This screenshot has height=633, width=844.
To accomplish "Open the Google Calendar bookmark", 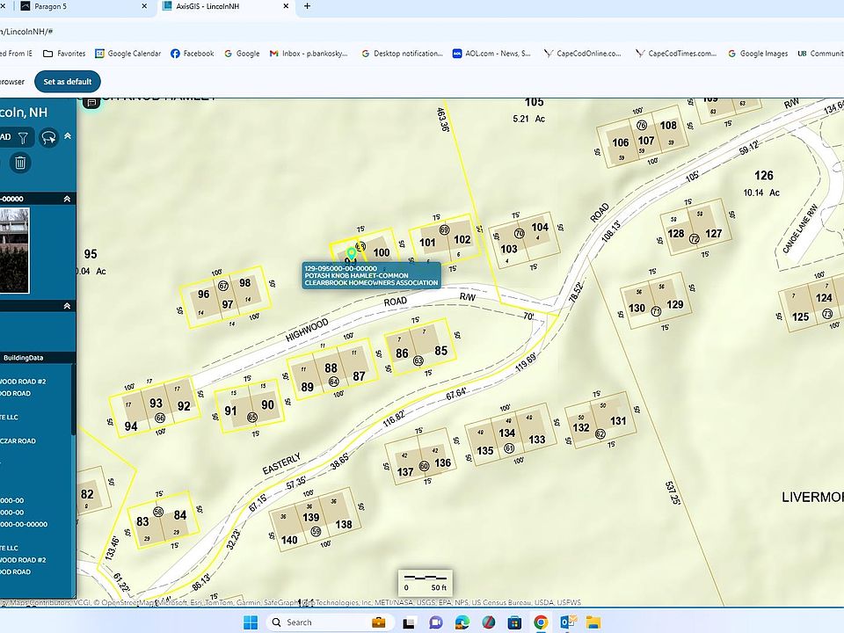I will [127, 54].
